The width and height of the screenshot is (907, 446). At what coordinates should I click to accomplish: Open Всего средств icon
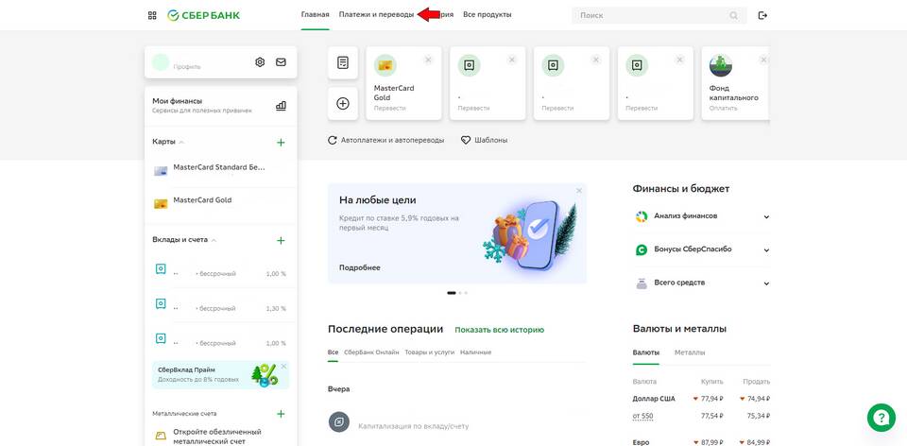tap(641, 283)
